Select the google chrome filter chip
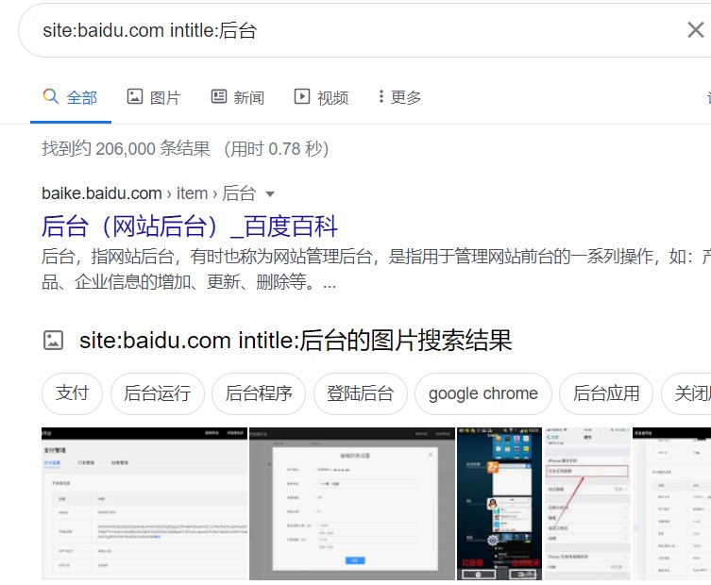 (483, 393)
